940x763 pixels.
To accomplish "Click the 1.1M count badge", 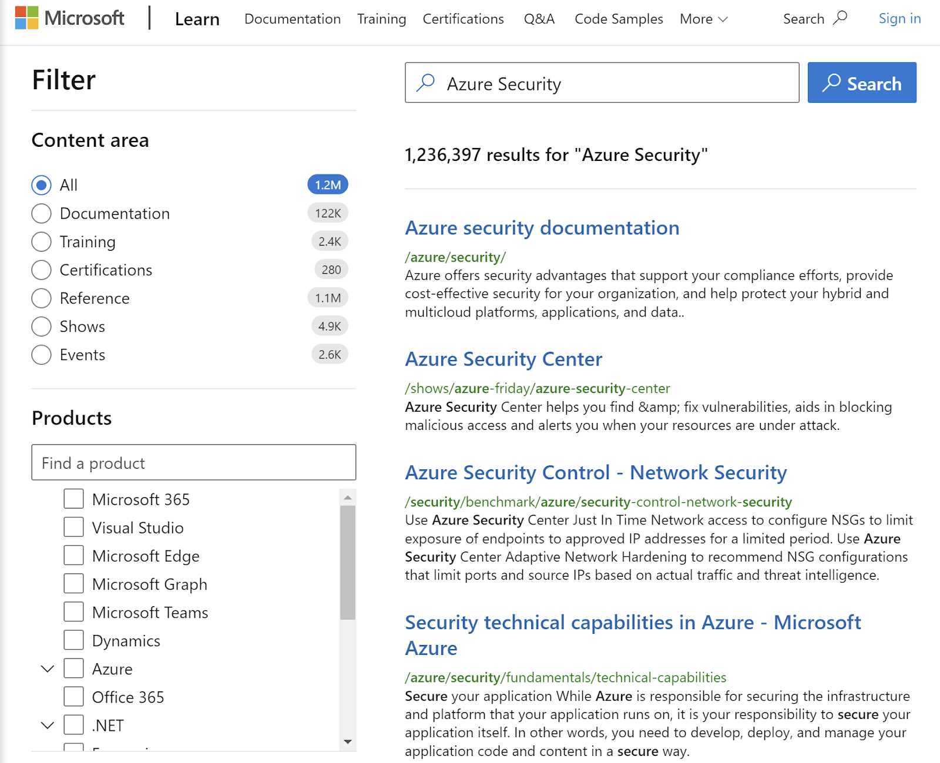I will 328,298.
